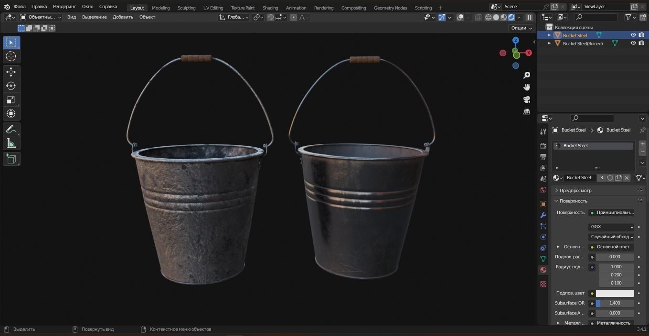Open the Object Data properties tab
649x336 pixels.
[x=543, y=259]
